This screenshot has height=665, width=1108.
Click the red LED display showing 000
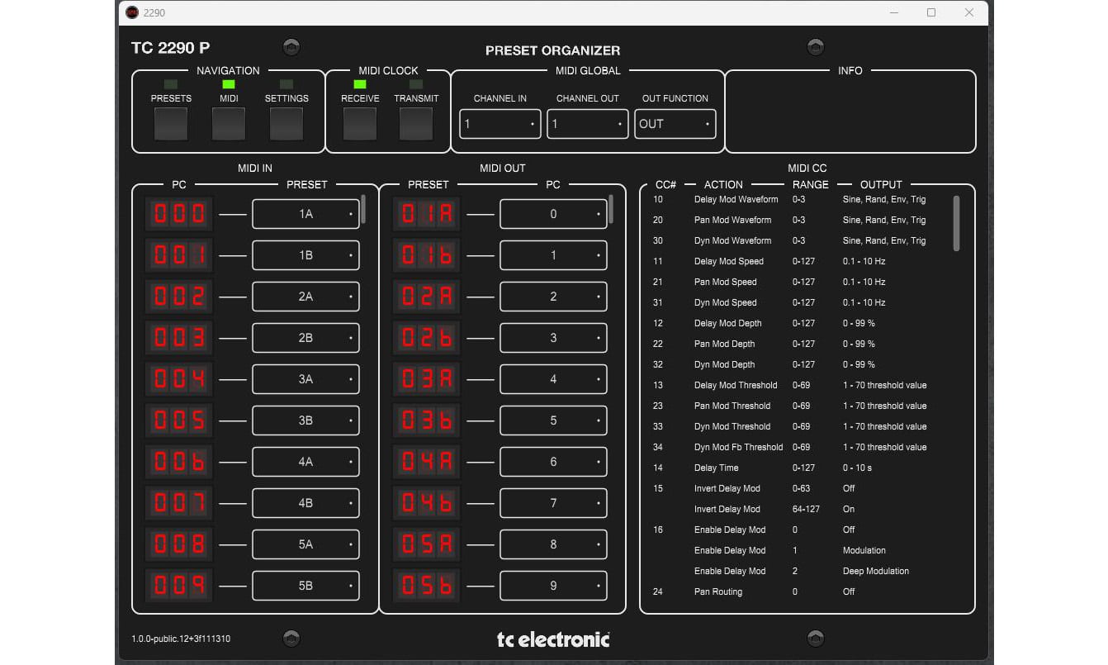click(178, 213)
